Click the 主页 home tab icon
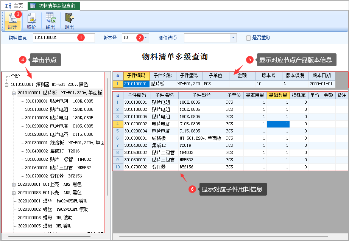The height and width of the screenshot is (241, 349). [x=8, y=6]
